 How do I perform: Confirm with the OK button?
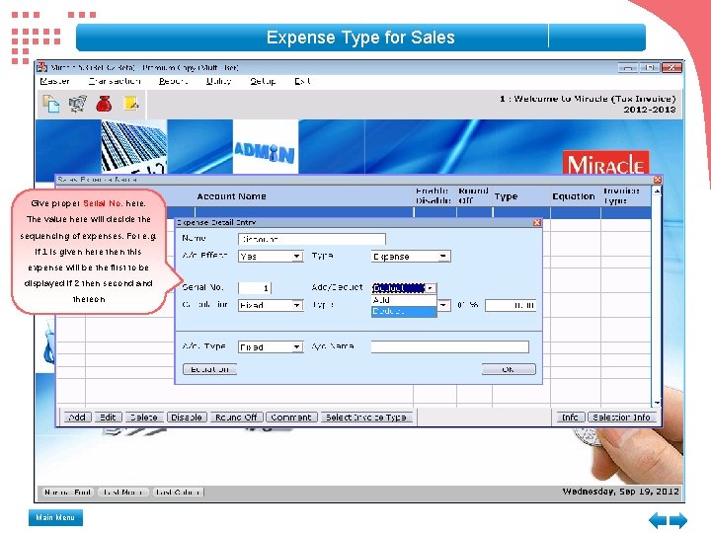tap(509, 369)
